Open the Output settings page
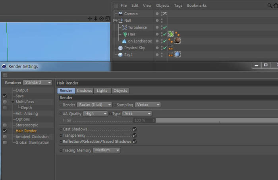 [22, 90]
